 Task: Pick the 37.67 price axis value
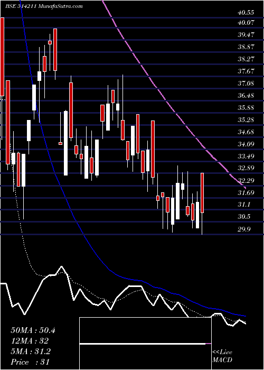click(246, 71)
